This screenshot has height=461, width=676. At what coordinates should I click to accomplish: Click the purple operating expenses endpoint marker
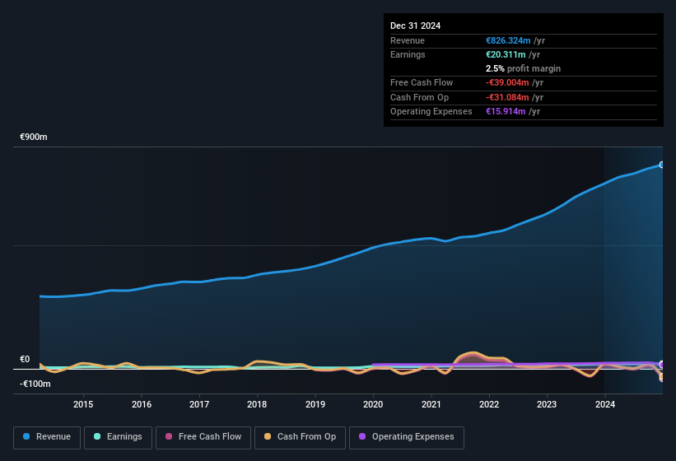coord(661,365)
